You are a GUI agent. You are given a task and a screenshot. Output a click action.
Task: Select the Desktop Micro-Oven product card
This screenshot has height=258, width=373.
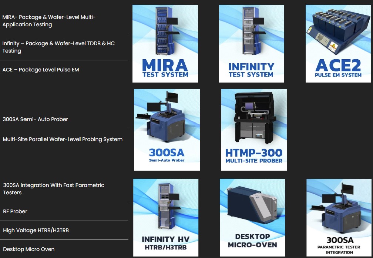point(252,218)
